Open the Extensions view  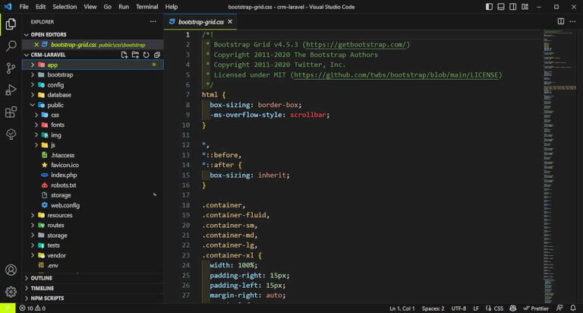pyautogui.click(x=11, y=112)
